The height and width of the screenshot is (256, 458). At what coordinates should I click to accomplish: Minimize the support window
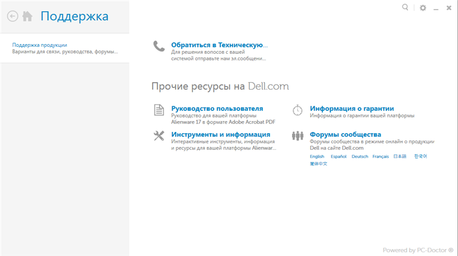coord(436,9)
